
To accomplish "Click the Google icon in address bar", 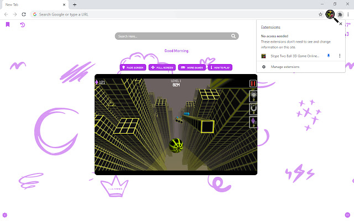I will coord(35,14).
